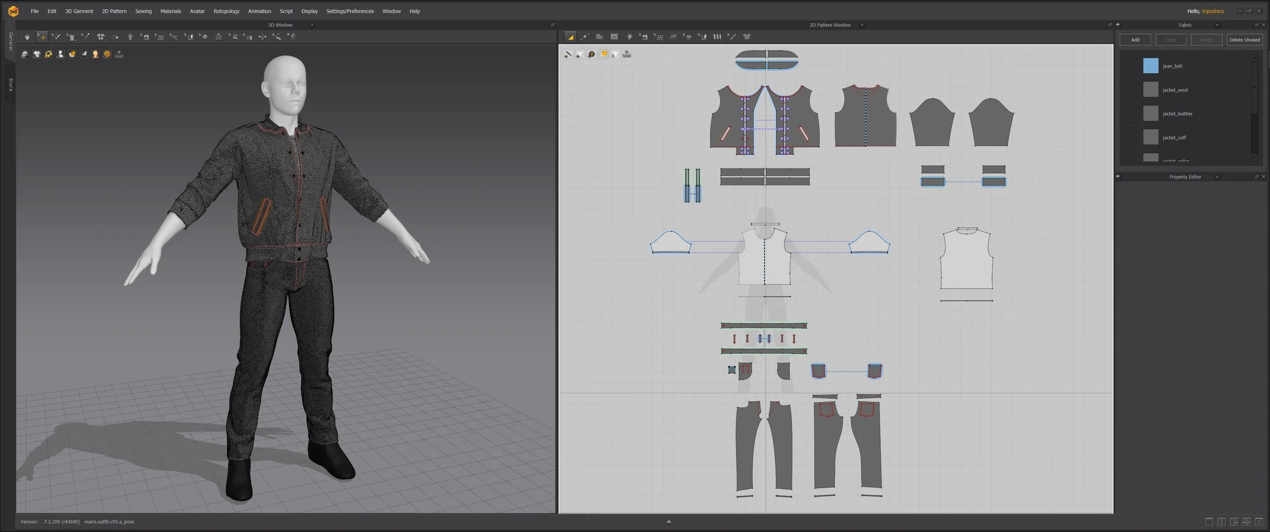Choose the Internal Polygon/Line tool
Viewport: 1270px width, 532px height.
tap(614, 37)
